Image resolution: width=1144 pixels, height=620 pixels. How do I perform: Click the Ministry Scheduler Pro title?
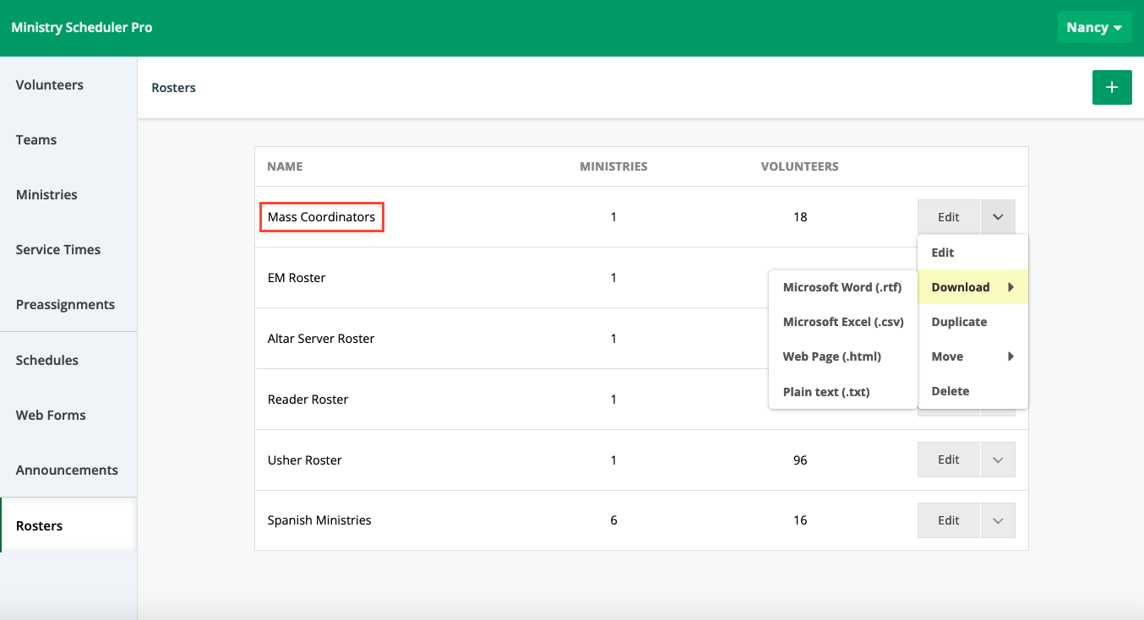[82, 28]
